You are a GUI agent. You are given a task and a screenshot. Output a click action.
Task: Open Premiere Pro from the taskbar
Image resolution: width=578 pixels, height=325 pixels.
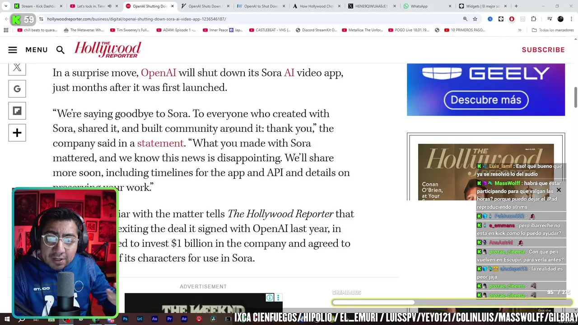(x=169, y=319)
